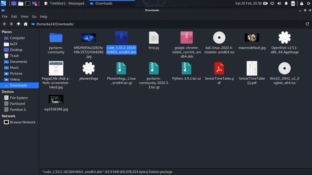Select the OpenShot-v2.5.1 AppImage icon
This screenshot has width=312, height=175.
pyautogui.click(x=284, y=37)
